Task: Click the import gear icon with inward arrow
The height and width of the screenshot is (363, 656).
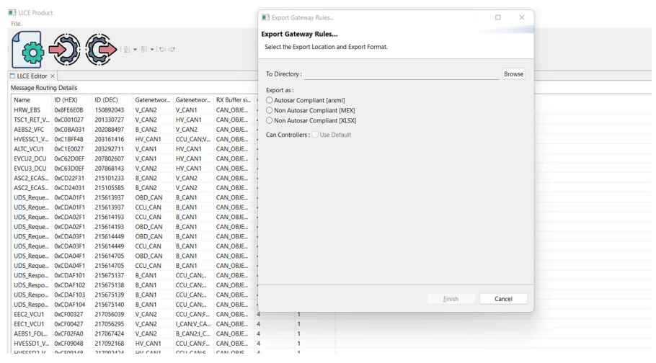Action: 64,50
